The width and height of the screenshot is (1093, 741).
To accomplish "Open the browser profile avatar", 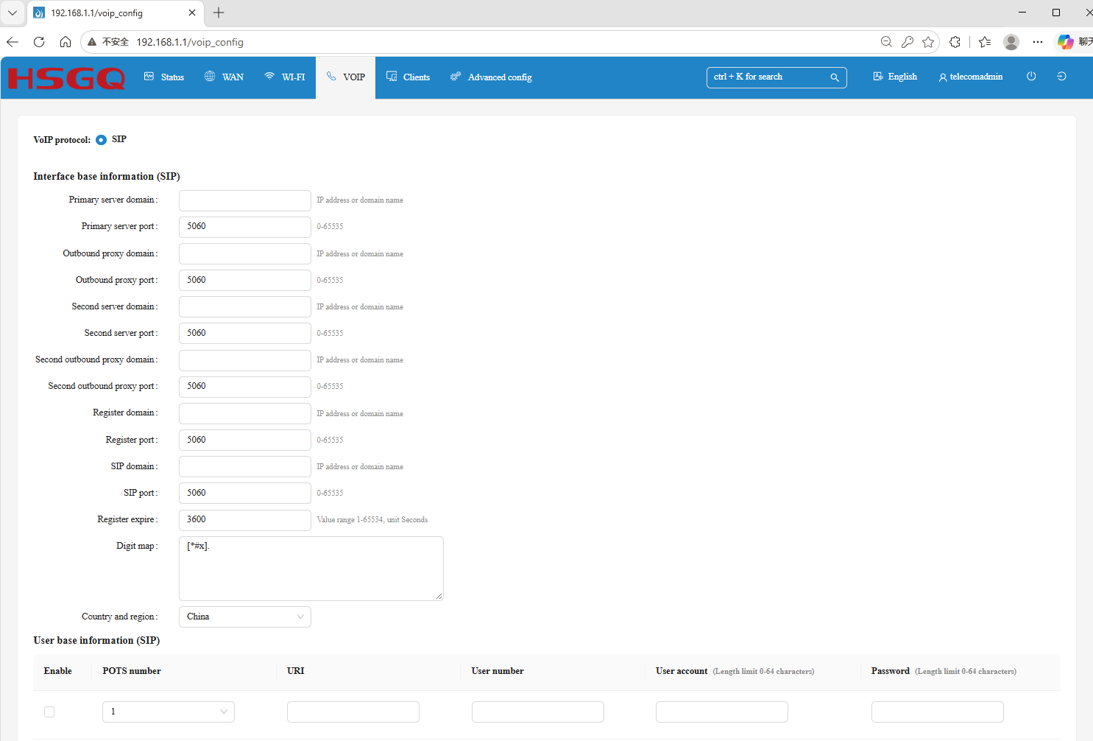I will pyautogui.click(x=1011, y=42).
